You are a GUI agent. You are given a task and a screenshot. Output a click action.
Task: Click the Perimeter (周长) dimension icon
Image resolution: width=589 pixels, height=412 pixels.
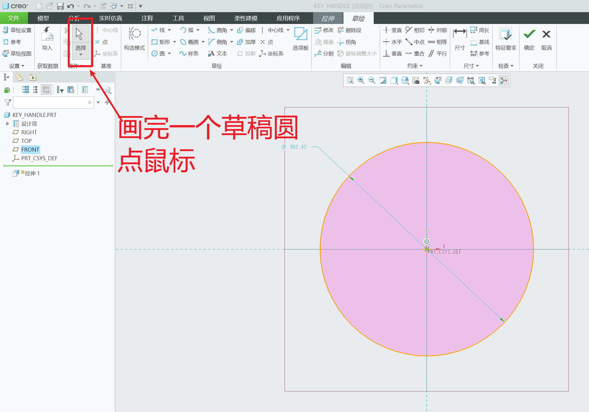point(479,30)
